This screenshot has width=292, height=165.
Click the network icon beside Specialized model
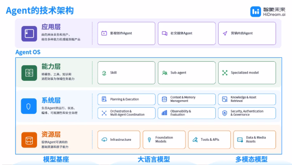click(225, 73)
